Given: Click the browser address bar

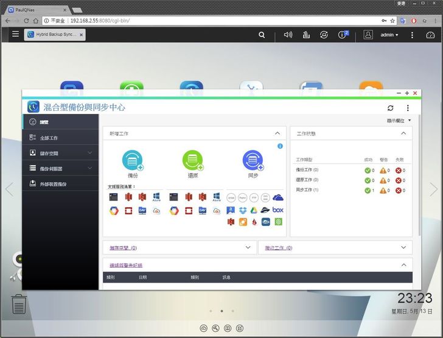Looking at the screenshot, I should click(x=219, y=20).
